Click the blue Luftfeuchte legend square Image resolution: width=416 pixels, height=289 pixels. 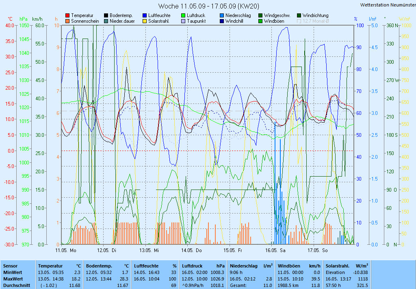[145, 15]
